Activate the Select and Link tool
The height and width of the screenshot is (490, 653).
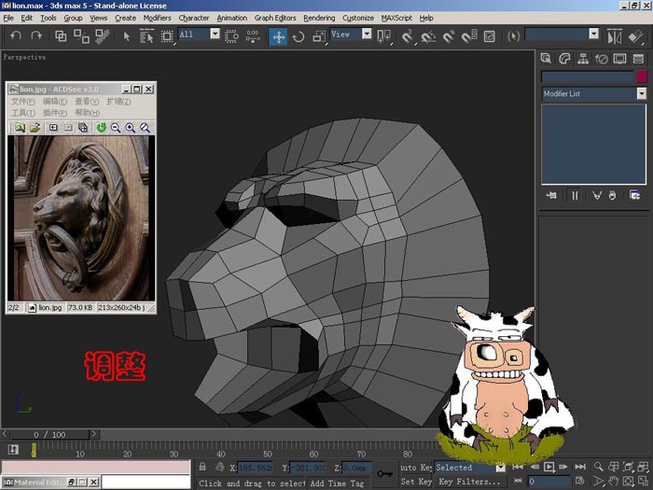point(61,36)
